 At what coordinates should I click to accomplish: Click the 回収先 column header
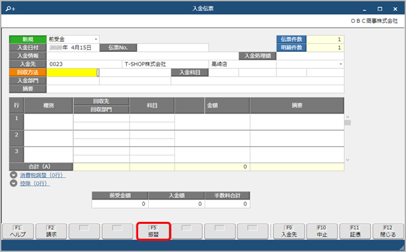tap(101, 101)
